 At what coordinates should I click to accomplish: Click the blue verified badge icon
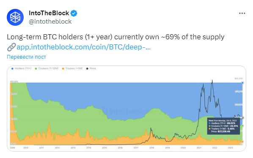[74, 13]
